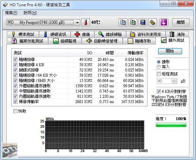Click the I/O column header
This screenshot has width=196, height=160.
pyautogui.click(x=81, y=53)
